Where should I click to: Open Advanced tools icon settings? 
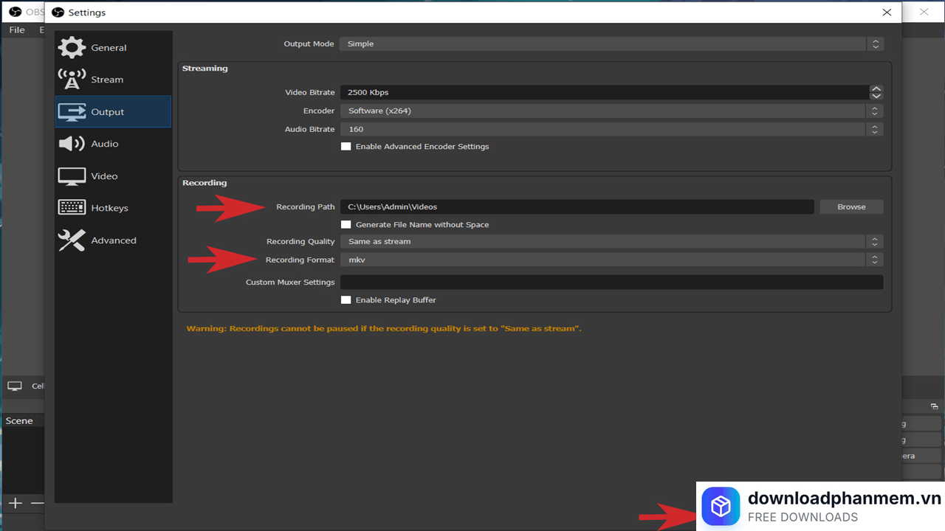72,240
